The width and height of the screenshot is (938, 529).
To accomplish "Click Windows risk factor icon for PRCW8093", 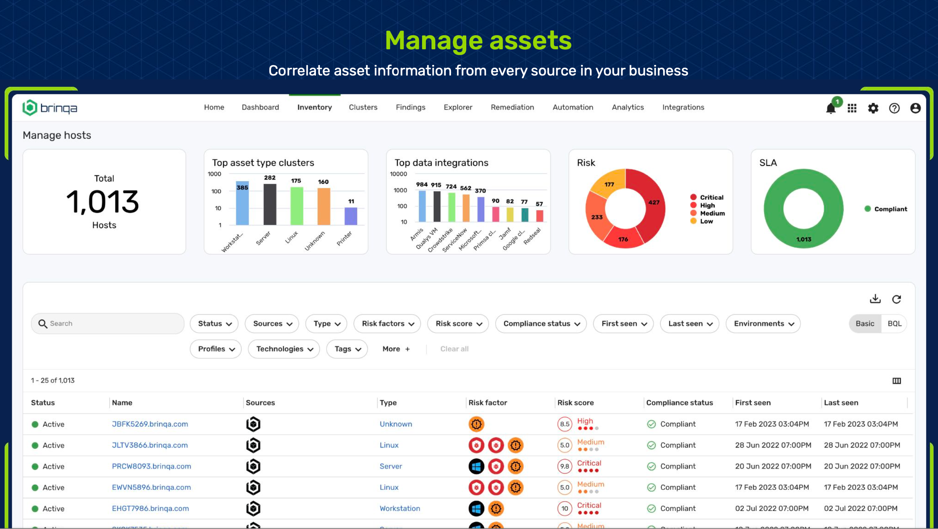I will click(x=476, y=466).
